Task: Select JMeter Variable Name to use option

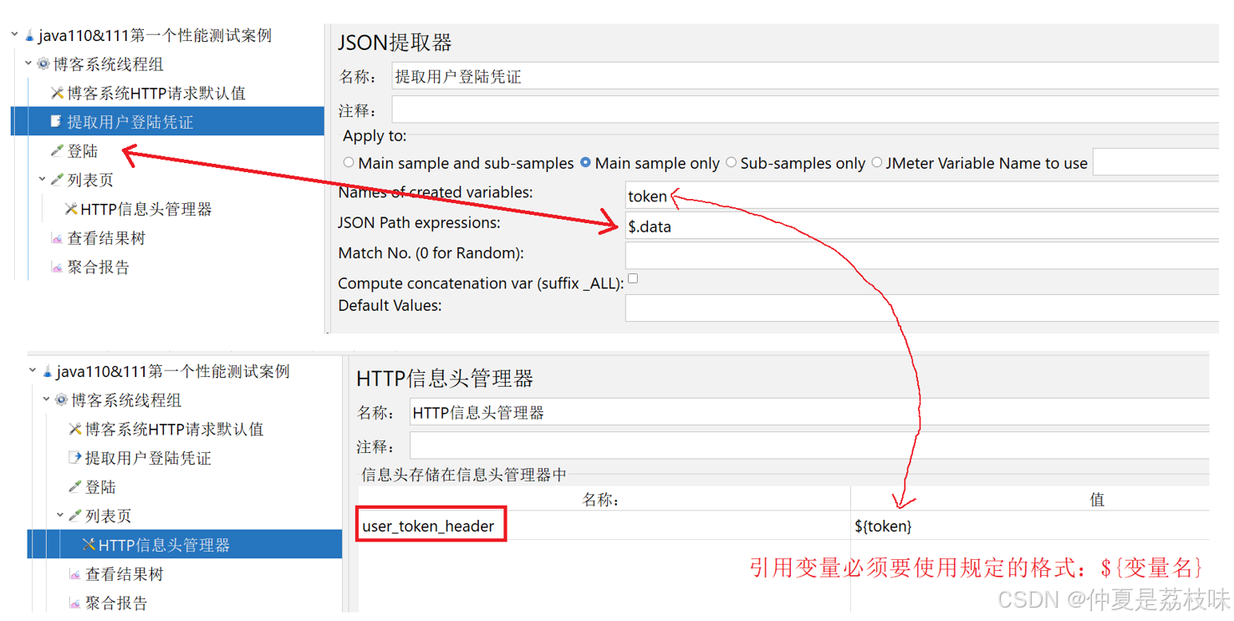Action: pos(877,163)
